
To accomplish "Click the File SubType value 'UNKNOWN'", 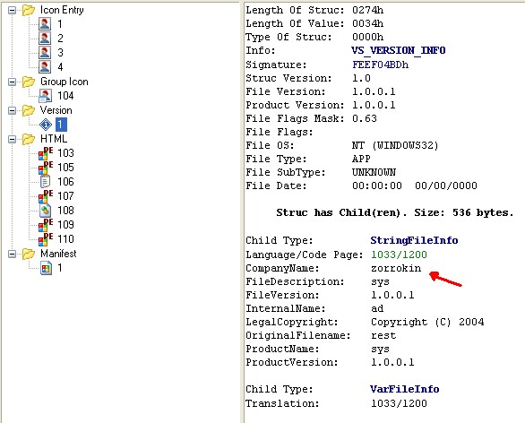I will pyautogui.click(x=374, y=172).
